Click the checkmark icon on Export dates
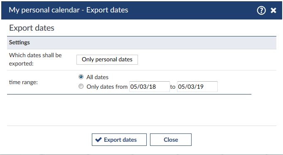The width and height of the screenshot is (283, 155). pos(98,140)
